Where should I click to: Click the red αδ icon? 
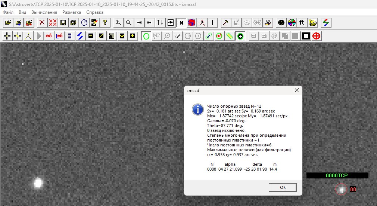[49, 36]
